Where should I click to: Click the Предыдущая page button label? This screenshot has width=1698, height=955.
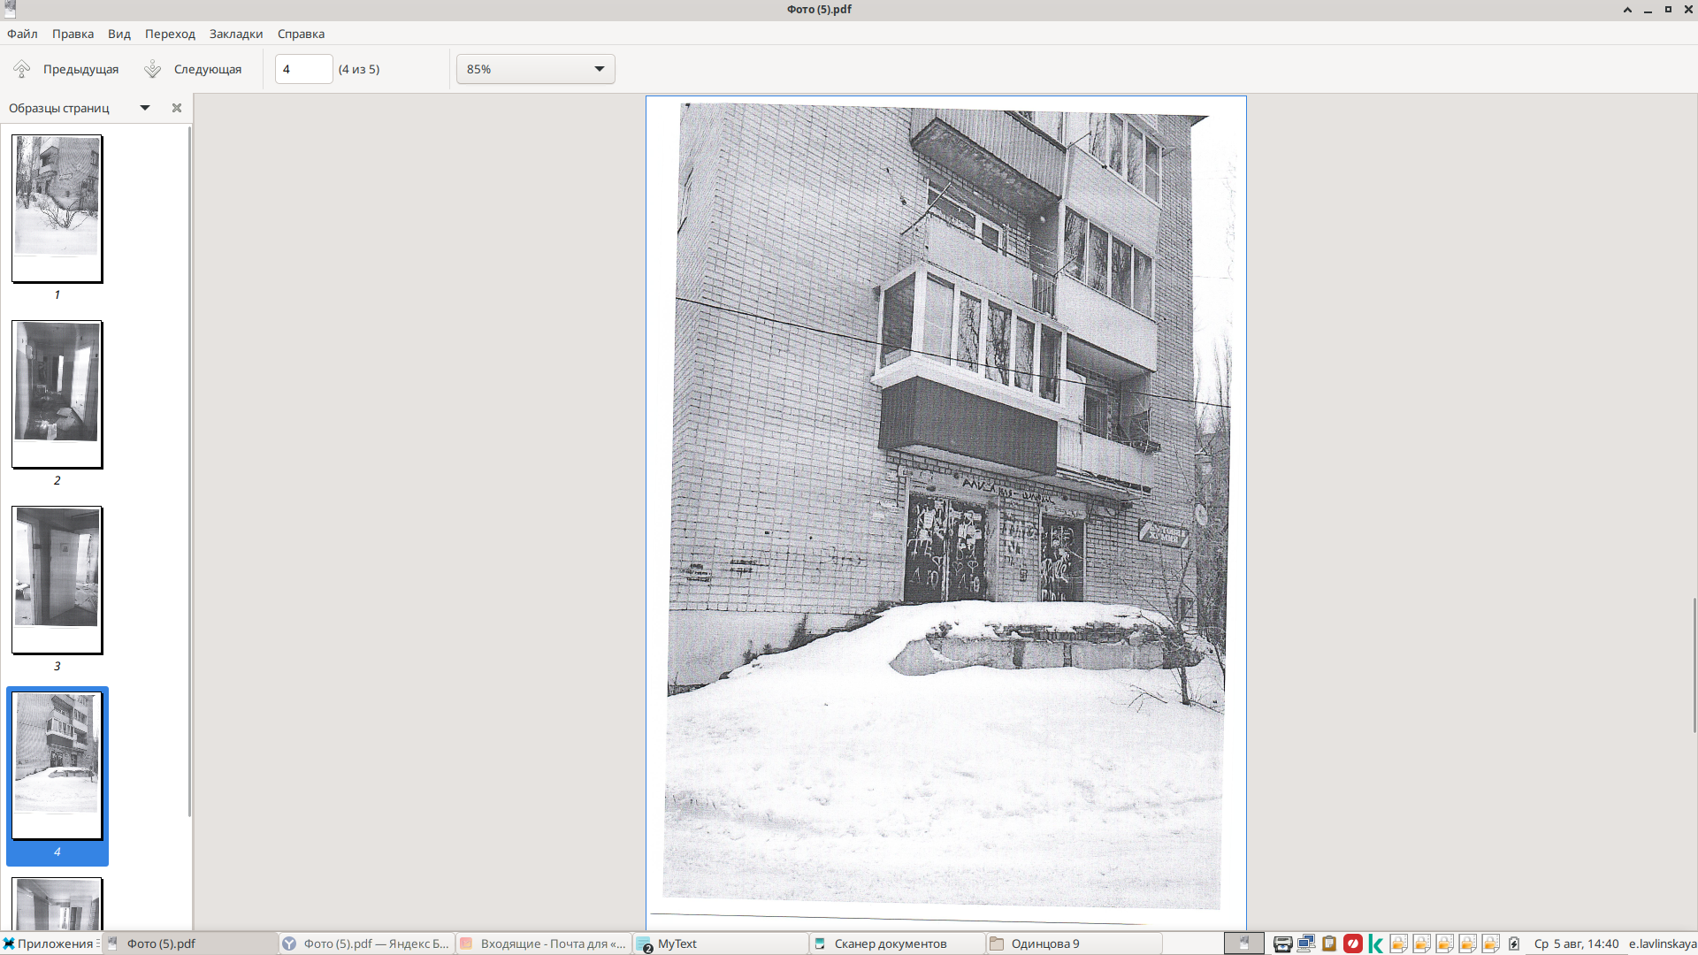click(80, 69)
